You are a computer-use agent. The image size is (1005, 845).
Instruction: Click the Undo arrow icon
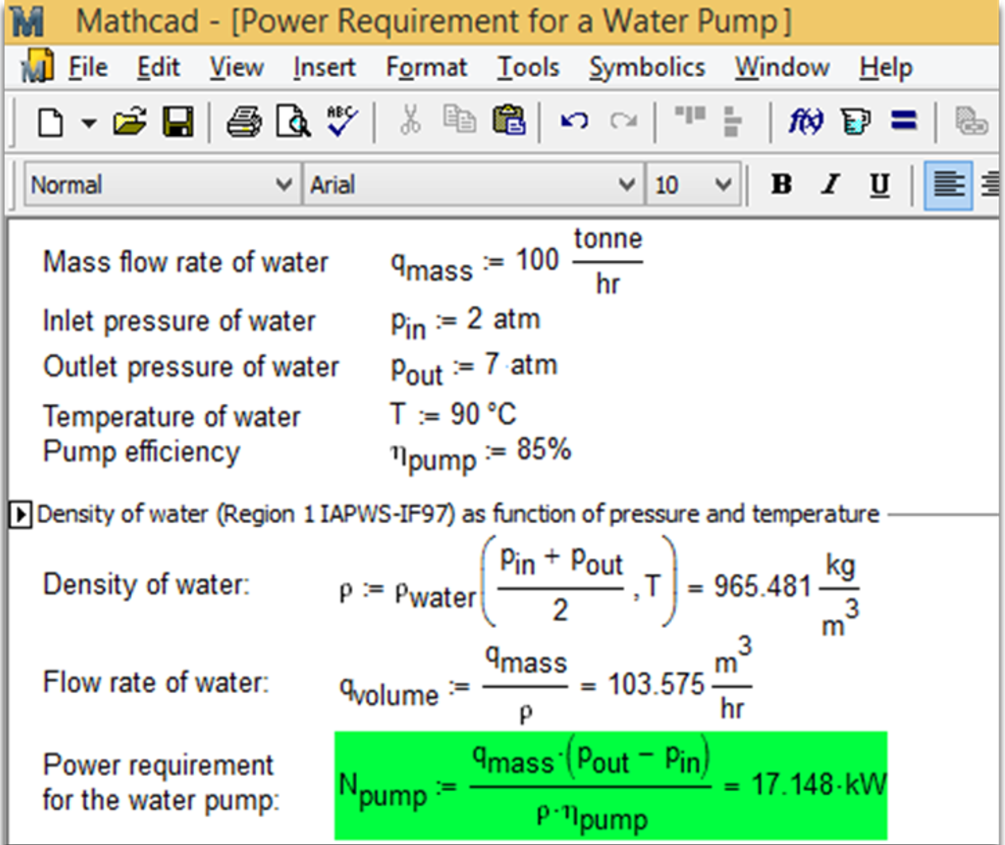[x=574, y=121]
